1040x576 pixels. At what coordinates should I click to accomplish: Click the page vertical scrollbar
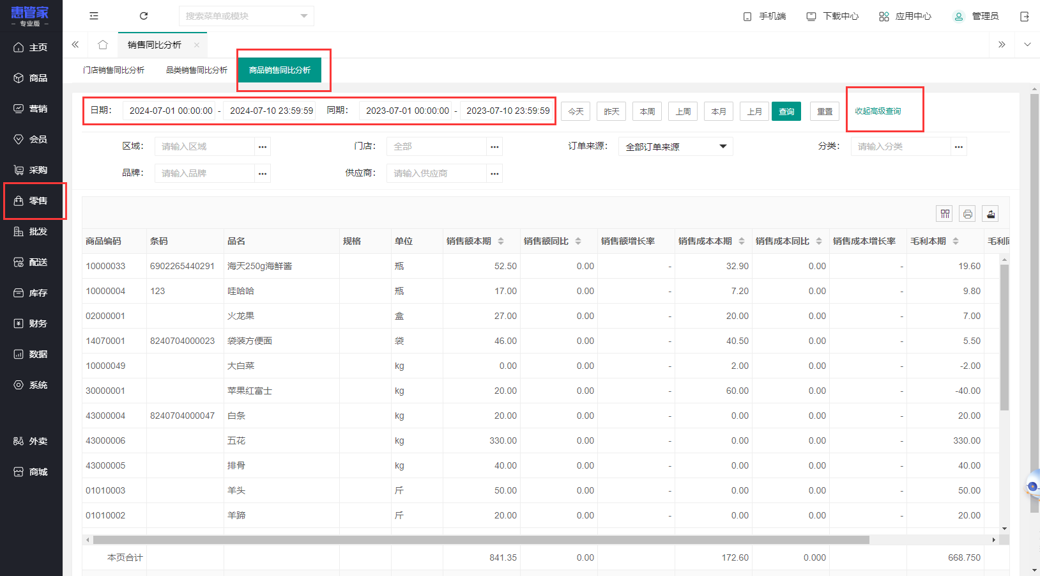[x=1034, y=303]
